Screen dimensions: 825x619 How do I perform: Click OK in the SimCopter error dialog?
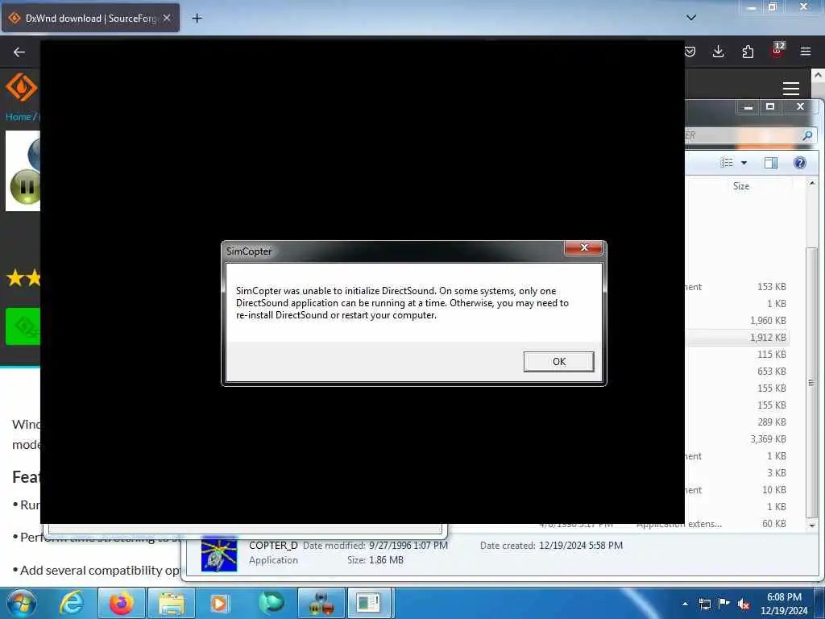pyautogui.click(x=558, y=362)
